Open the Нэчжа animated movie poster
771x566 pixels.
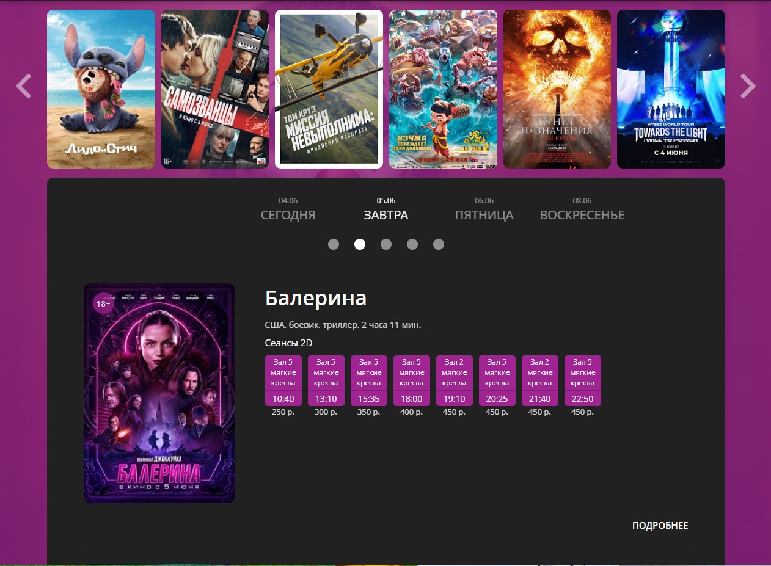click(x=443, y=89)
